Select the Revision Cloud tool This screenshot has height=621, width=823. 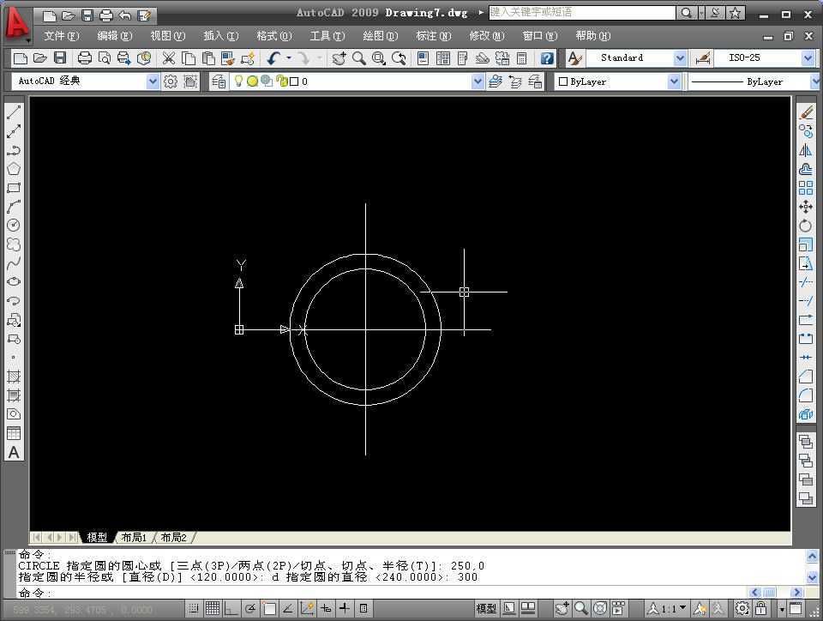point(14,244)
